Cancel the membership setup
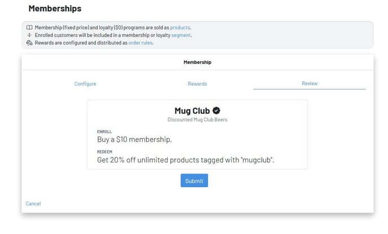 pyautogui.click(x=33, y=204)
